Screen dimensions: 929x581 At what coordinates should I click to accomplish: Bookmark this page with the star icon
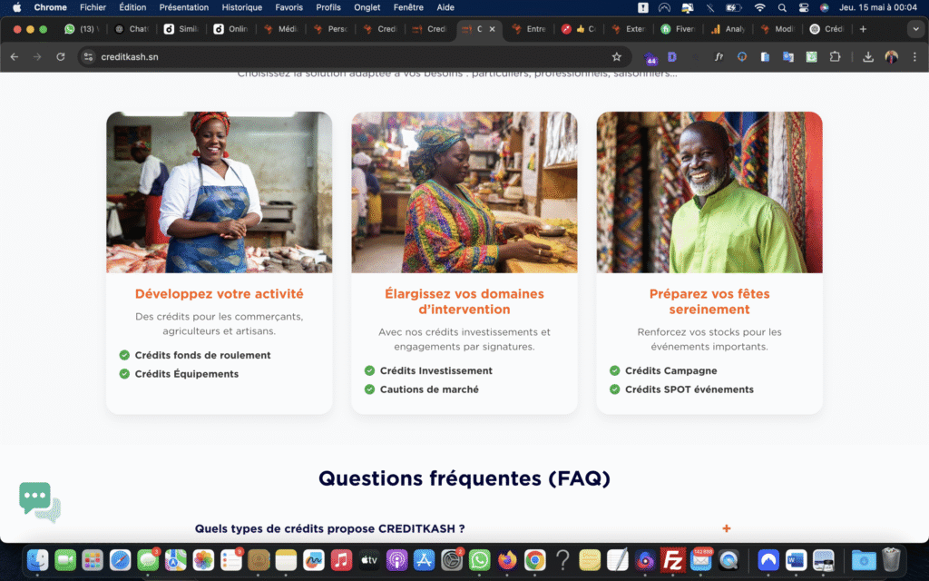pos(616,57)
